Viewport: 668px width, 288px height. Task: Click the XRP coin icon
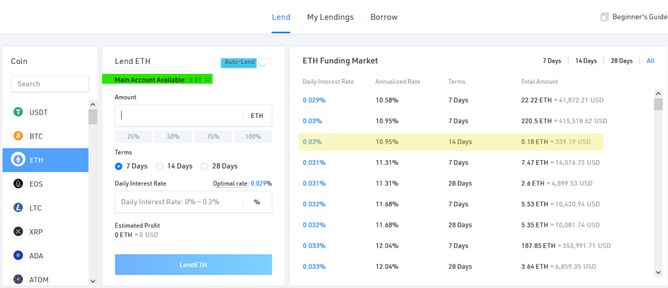pos(18,232)
